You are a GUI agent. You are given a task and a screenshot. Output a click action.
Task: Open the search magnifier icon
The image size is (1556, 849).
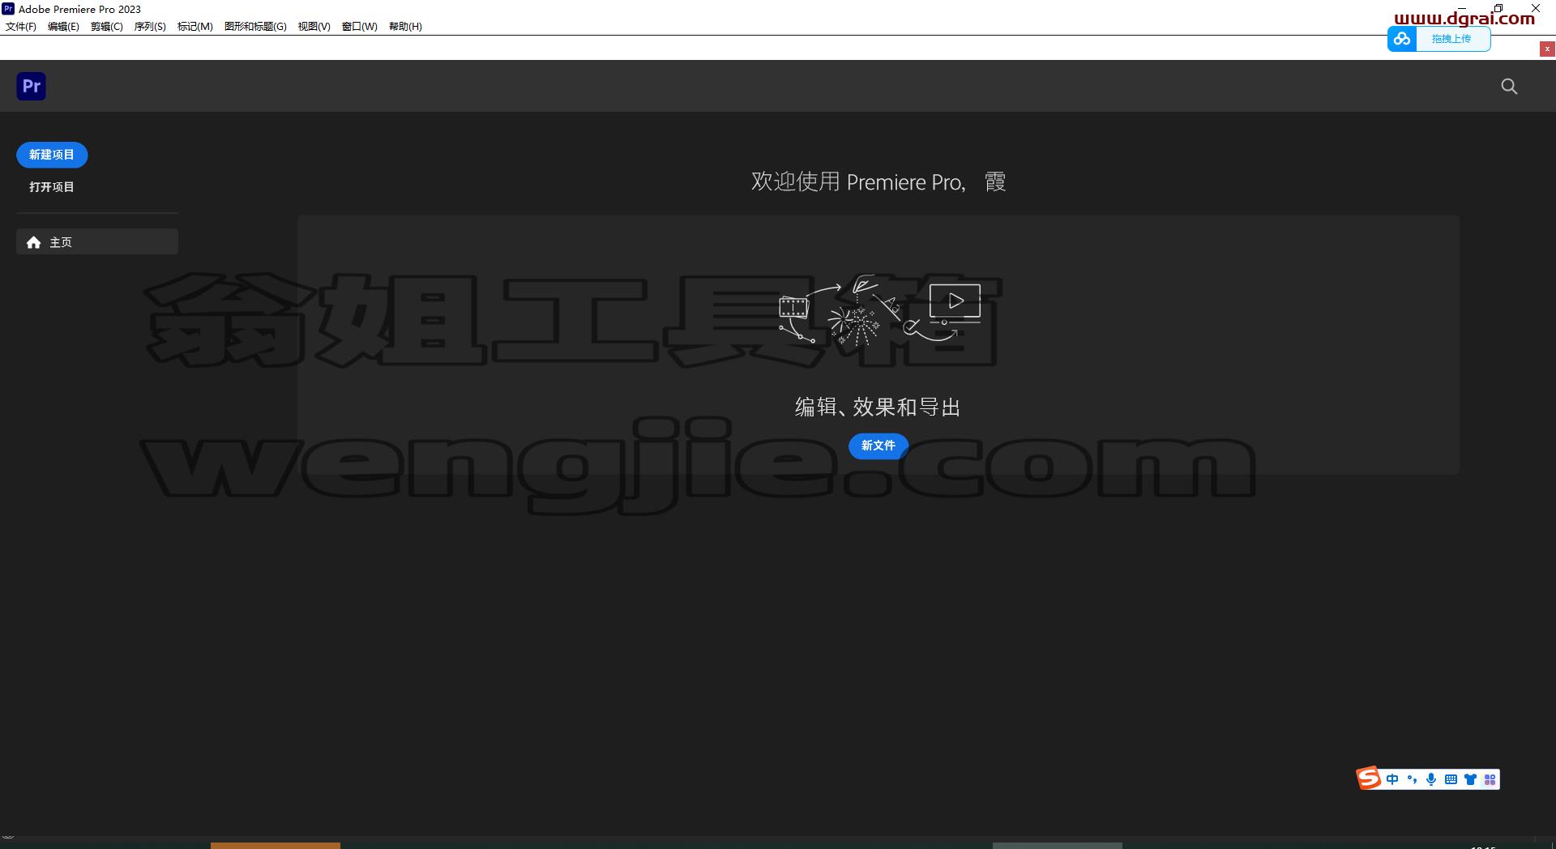pyautogui.click(x=1509, y=87)
